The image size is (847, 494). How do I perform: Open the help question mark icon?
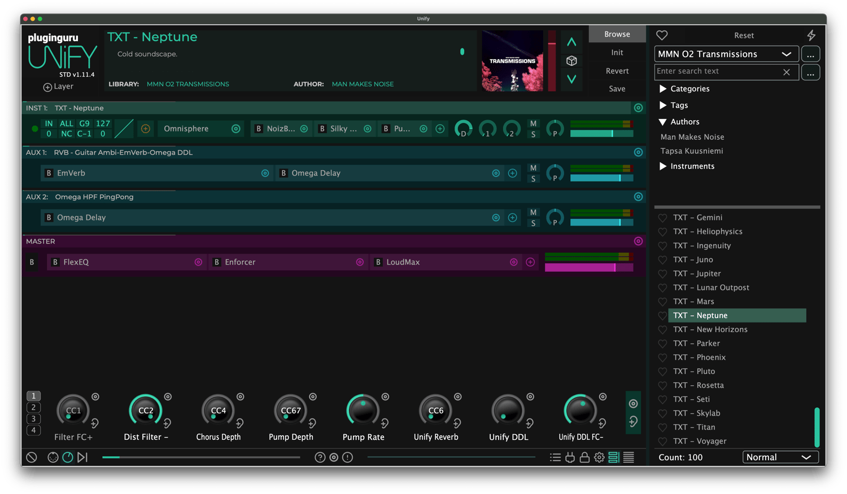(320, 457)
